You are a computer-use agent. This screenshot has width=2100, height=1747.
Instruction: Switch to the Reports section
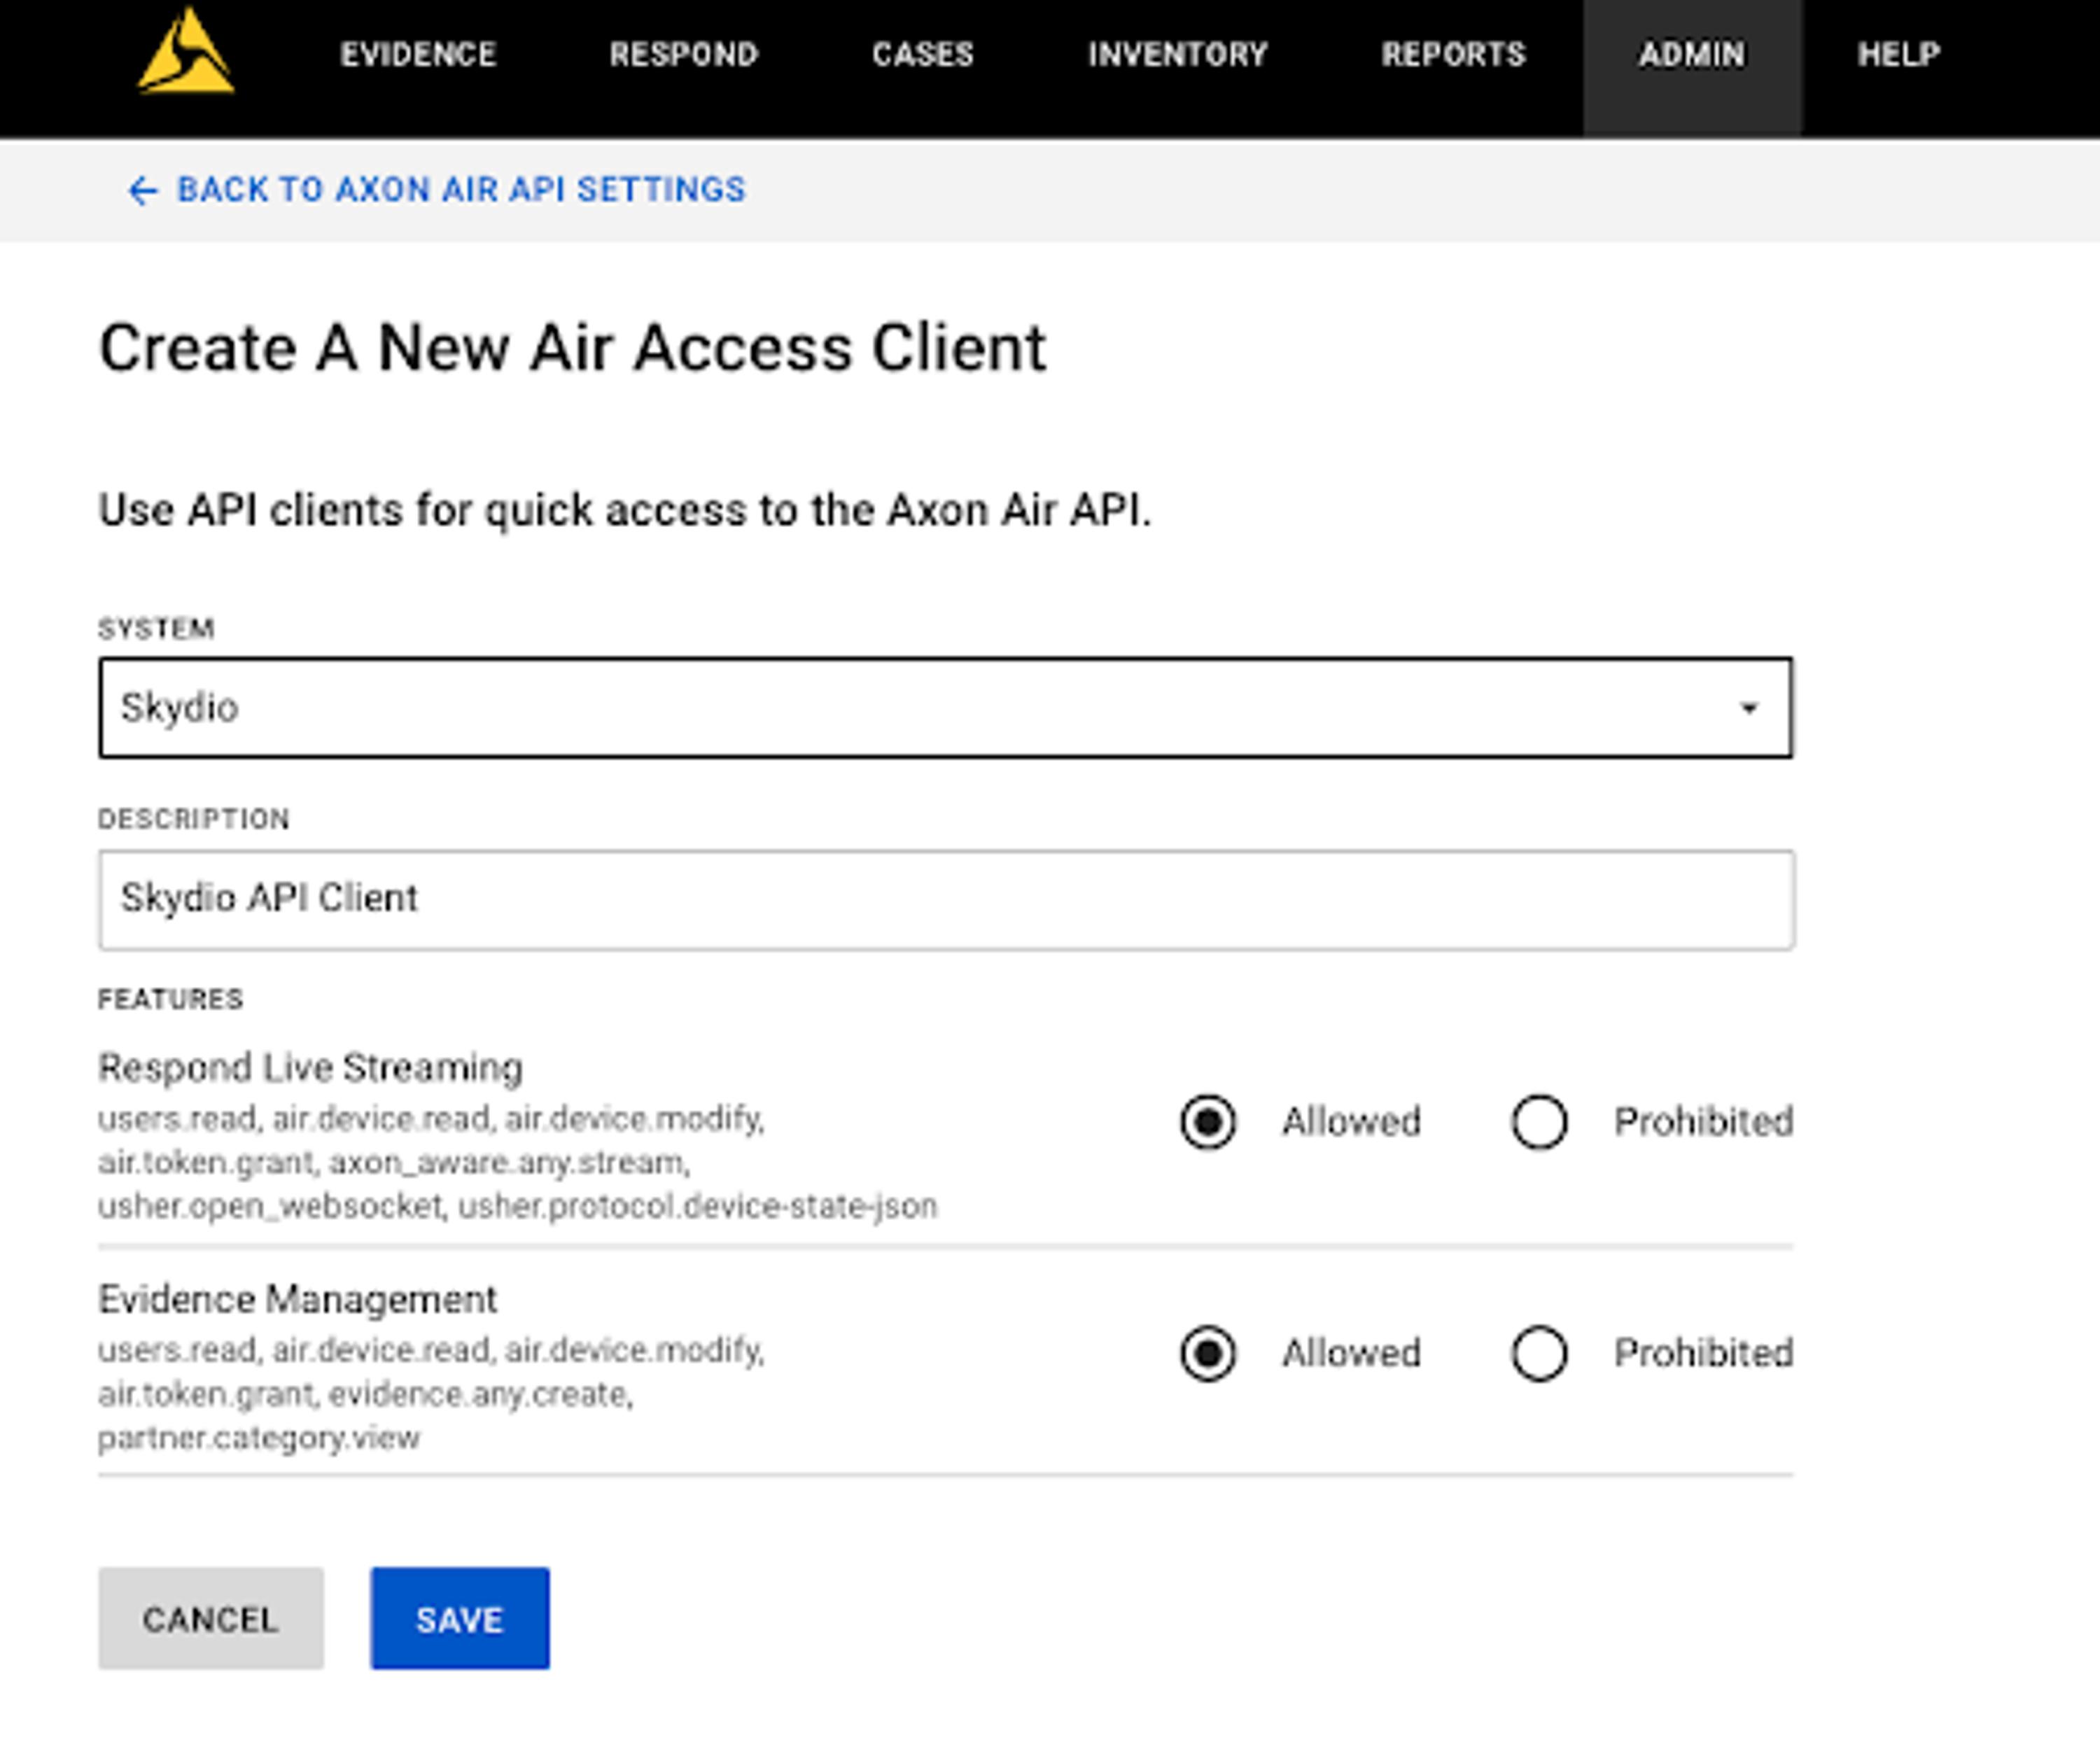click(1453, 54)
